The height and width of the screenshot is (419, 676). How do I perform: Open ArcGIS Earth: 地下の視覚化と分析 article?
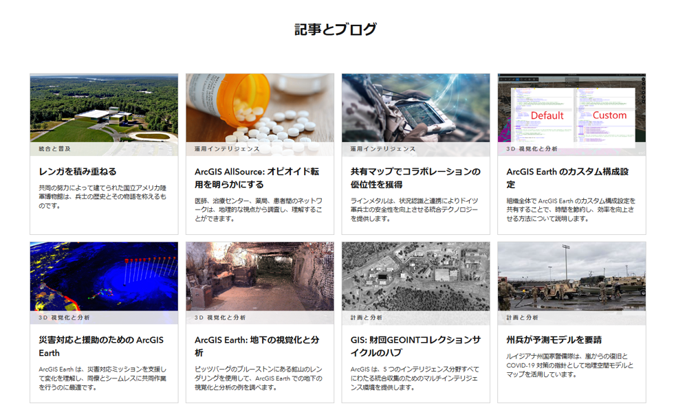tap(257, 346)
